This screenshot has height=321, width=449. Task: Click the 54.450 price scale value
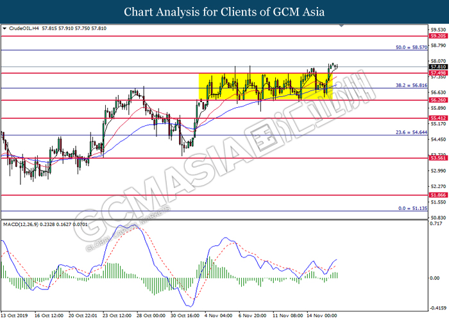coord(438,139)
